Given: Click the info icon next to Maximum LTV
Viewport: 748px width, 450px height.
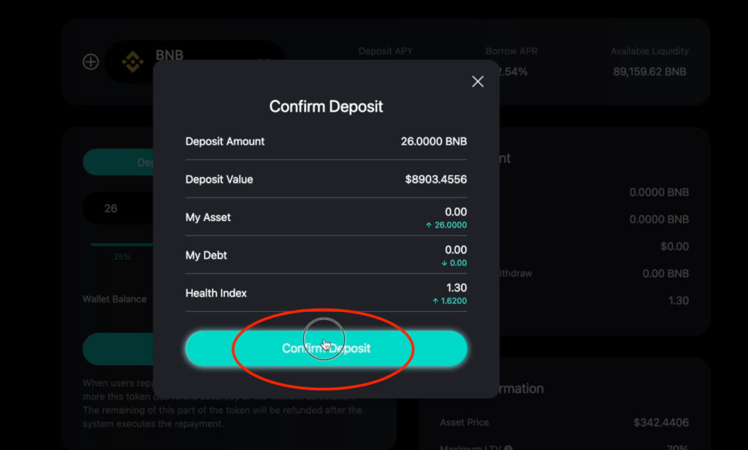Looking at the screenshot, I should pyautogui.click(x=508, y=448).
